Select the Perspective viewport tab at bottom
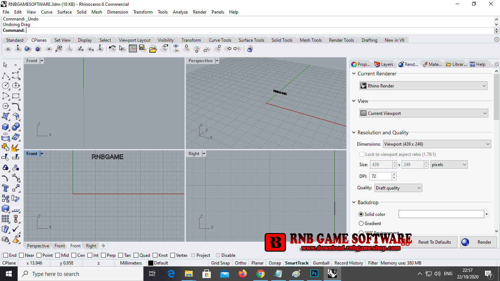Image resolution: width=500 pixels, height=281 pixels. 38,246
